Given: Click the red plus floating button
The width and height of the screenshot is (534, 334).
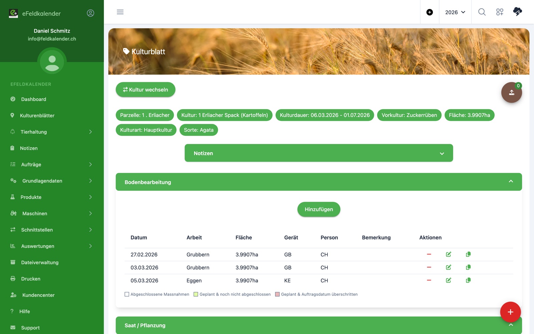Looking at the screenshot, I should click(510, 312).
